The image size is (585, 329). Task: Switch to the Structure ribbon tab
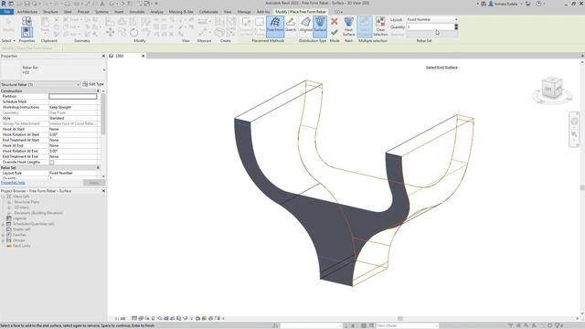pos(50,12)
